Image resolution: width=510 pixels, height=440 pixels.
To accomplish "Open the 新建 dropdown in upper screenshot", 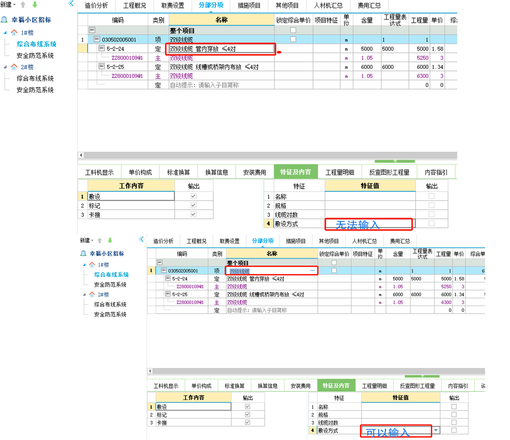I will tap(8, 5).
